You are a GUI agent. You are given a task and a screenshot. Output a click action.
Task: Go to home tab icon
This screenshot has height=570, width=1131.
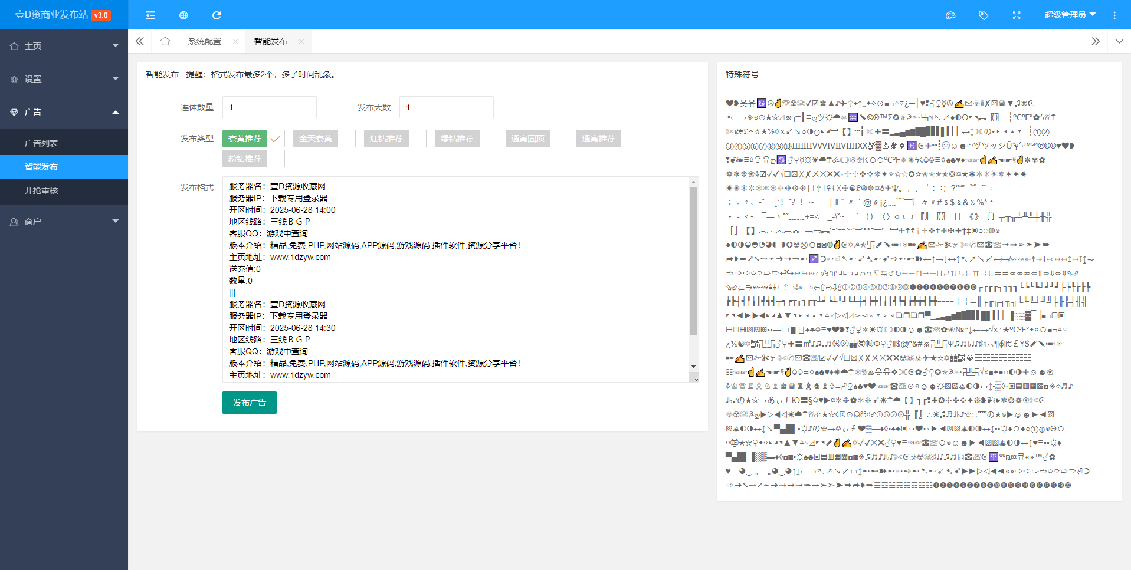165,41
